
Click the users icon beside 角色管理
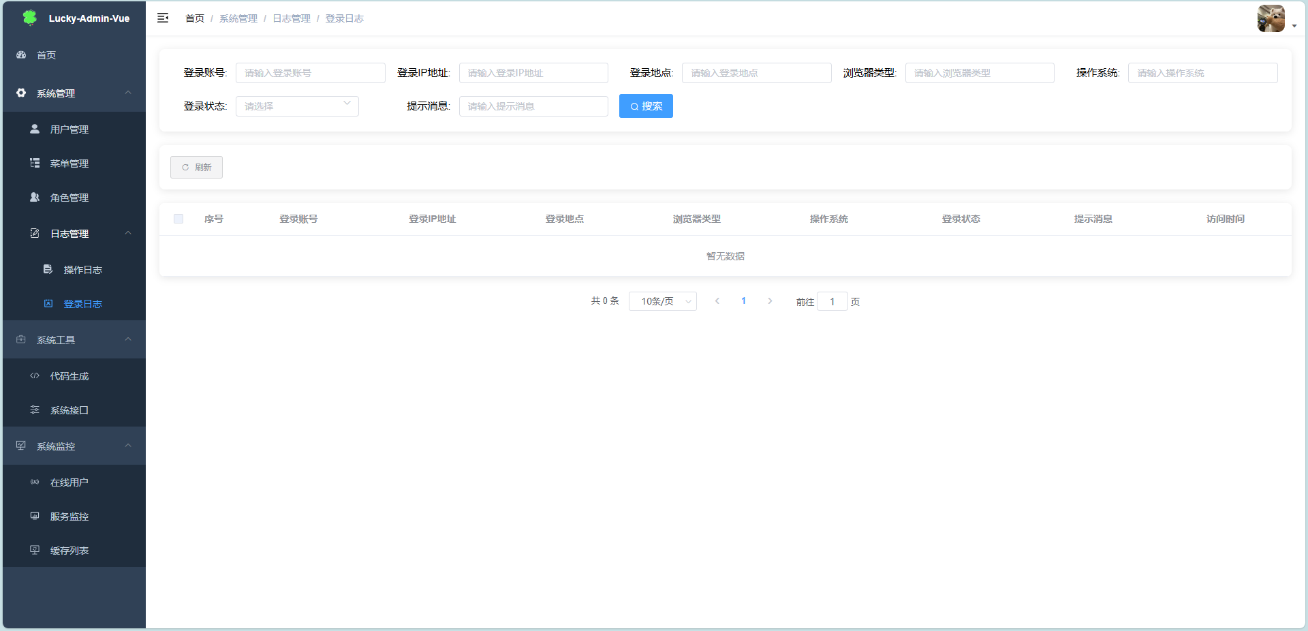click(x=35, y=197)
